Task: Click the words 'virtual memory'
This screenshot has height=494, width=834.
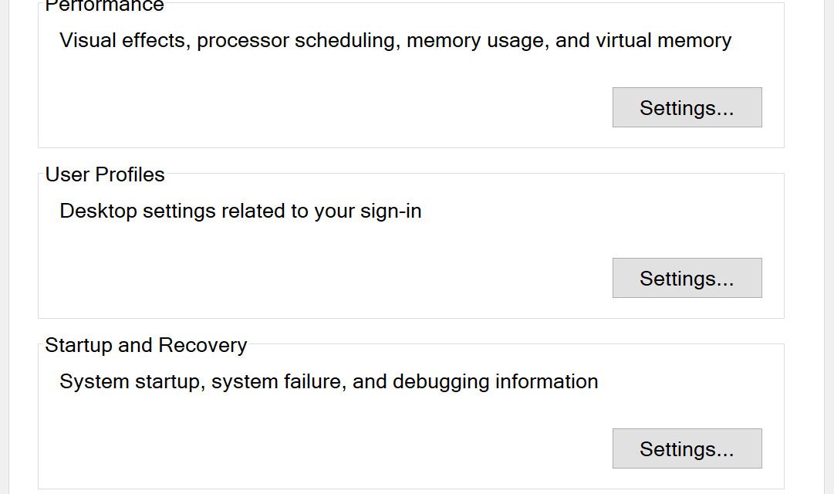Action: [663, 40]
